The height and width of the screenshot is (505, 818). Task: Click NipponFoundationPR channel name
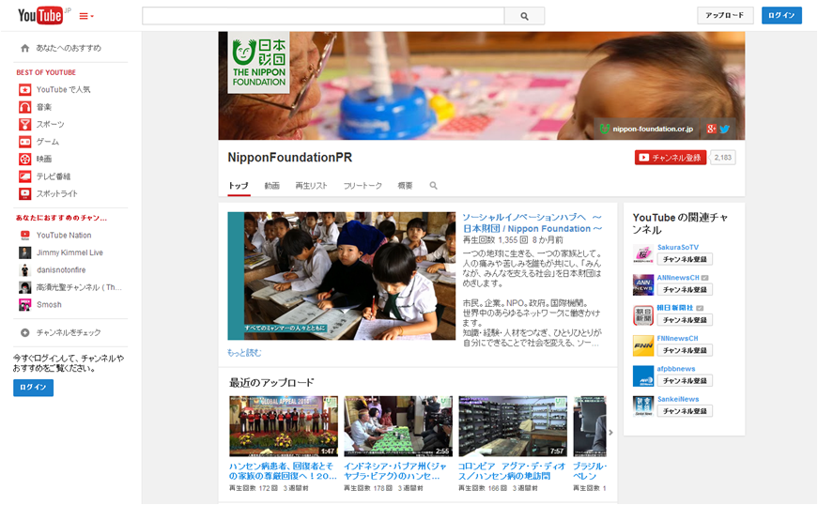tap(290, 158)
